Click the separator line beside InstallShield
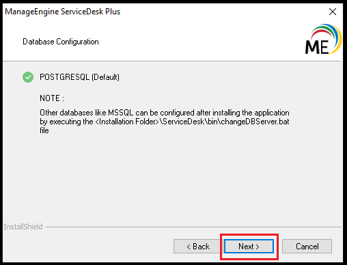This screenshot has width=347, height=265. pyautogui.click(x=193, y=227)
